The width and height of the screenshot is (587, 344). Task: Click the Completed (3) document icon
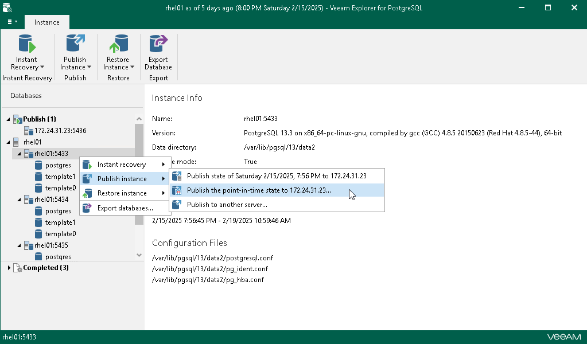(x=18, y=268)
